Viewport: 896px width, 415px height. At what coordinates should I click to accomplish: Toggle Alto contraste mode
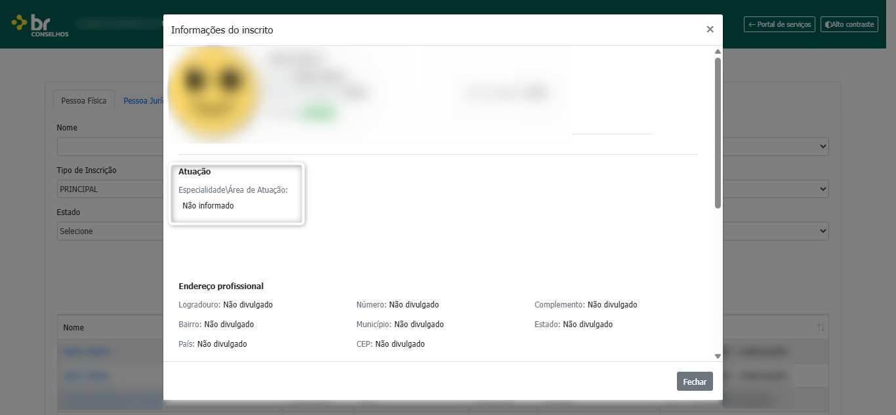[849, 24]
